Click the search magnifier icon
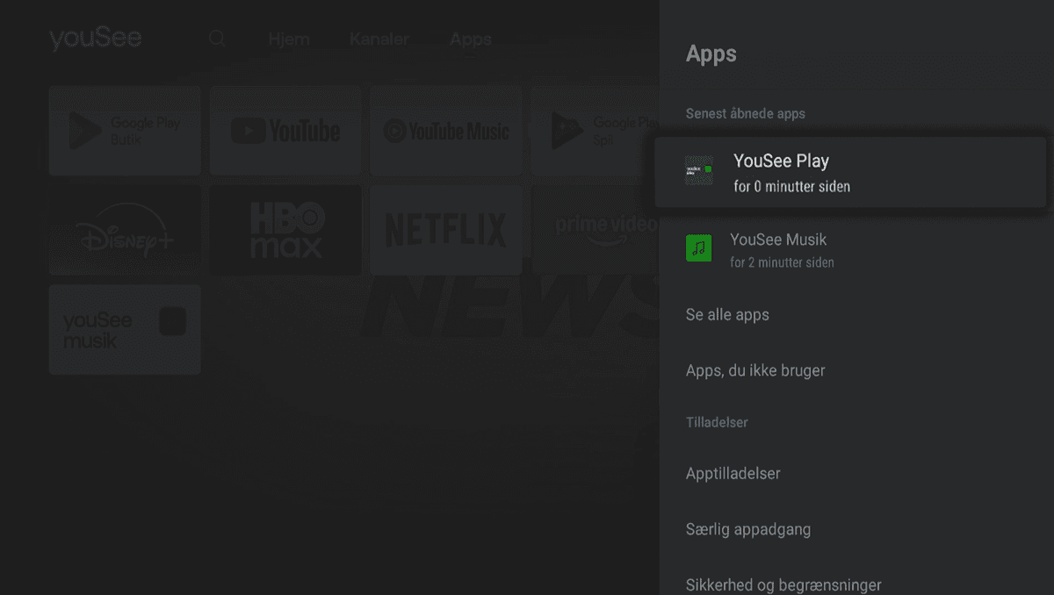 click(216, 39)
